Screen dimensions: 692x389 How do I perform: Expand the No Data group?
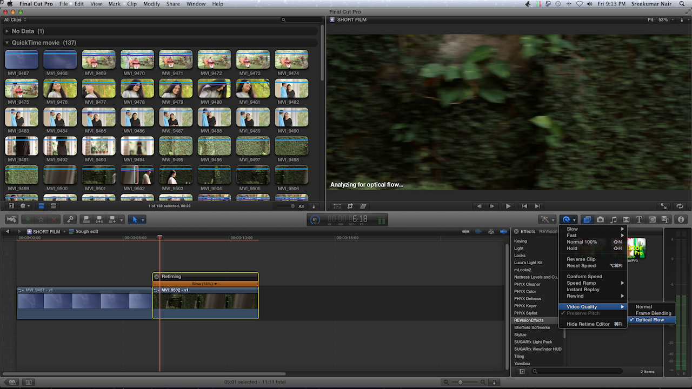click(7, 31)
